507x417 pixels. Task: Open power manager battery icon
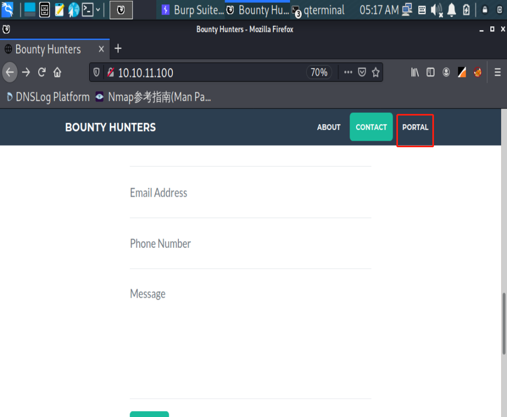(466, 10)
